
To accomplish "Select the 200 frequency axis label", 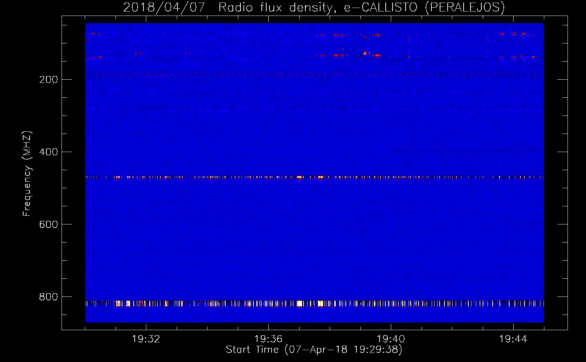I will [49, 80].
